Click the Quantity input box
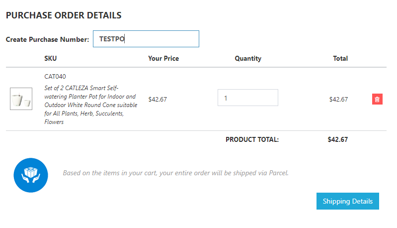Viewport: 397px width, 228px height. 247,98
